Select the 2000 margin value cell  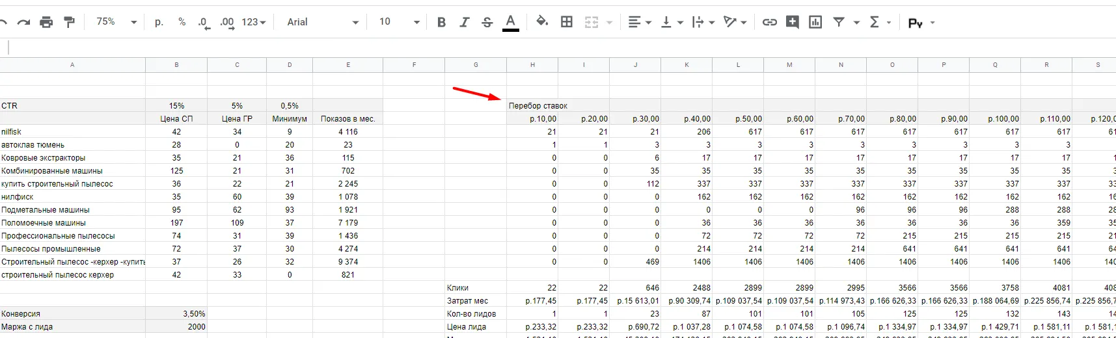point(176,326)
